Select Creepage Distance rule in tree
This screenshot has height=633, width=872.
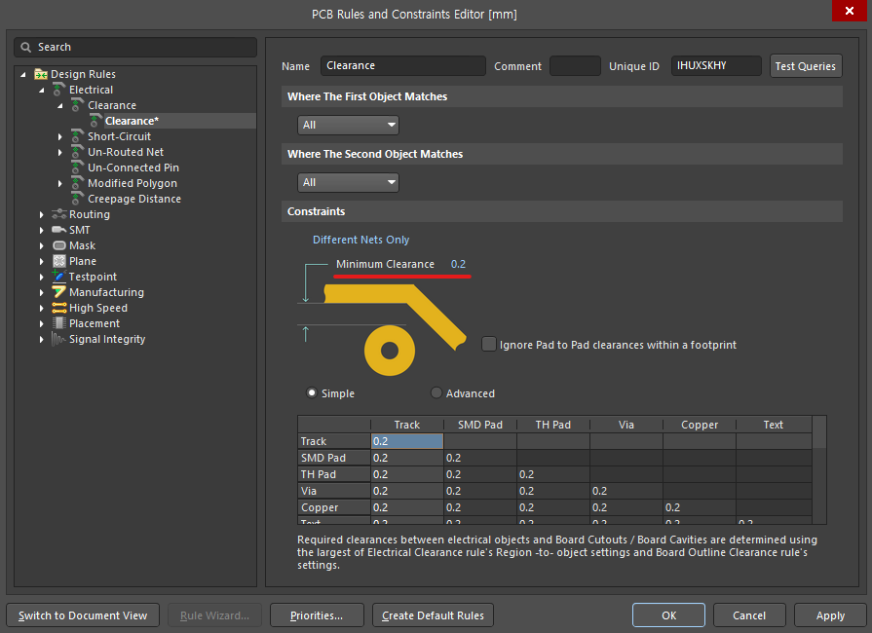click(x=133, y=199)
